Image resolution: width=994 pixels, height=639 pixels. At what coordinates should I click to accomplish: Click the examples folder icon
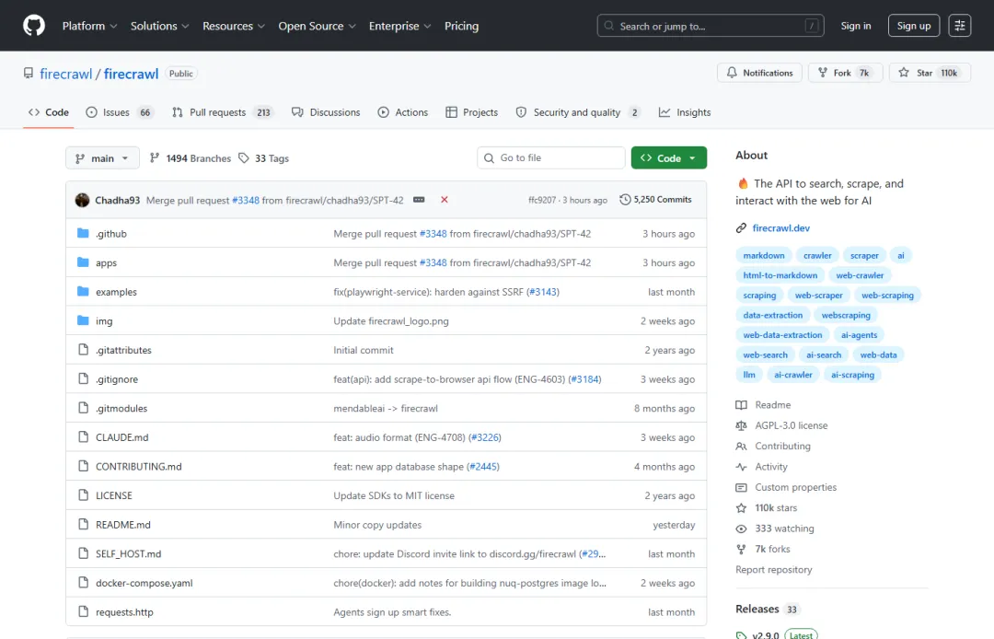(83, 292)
